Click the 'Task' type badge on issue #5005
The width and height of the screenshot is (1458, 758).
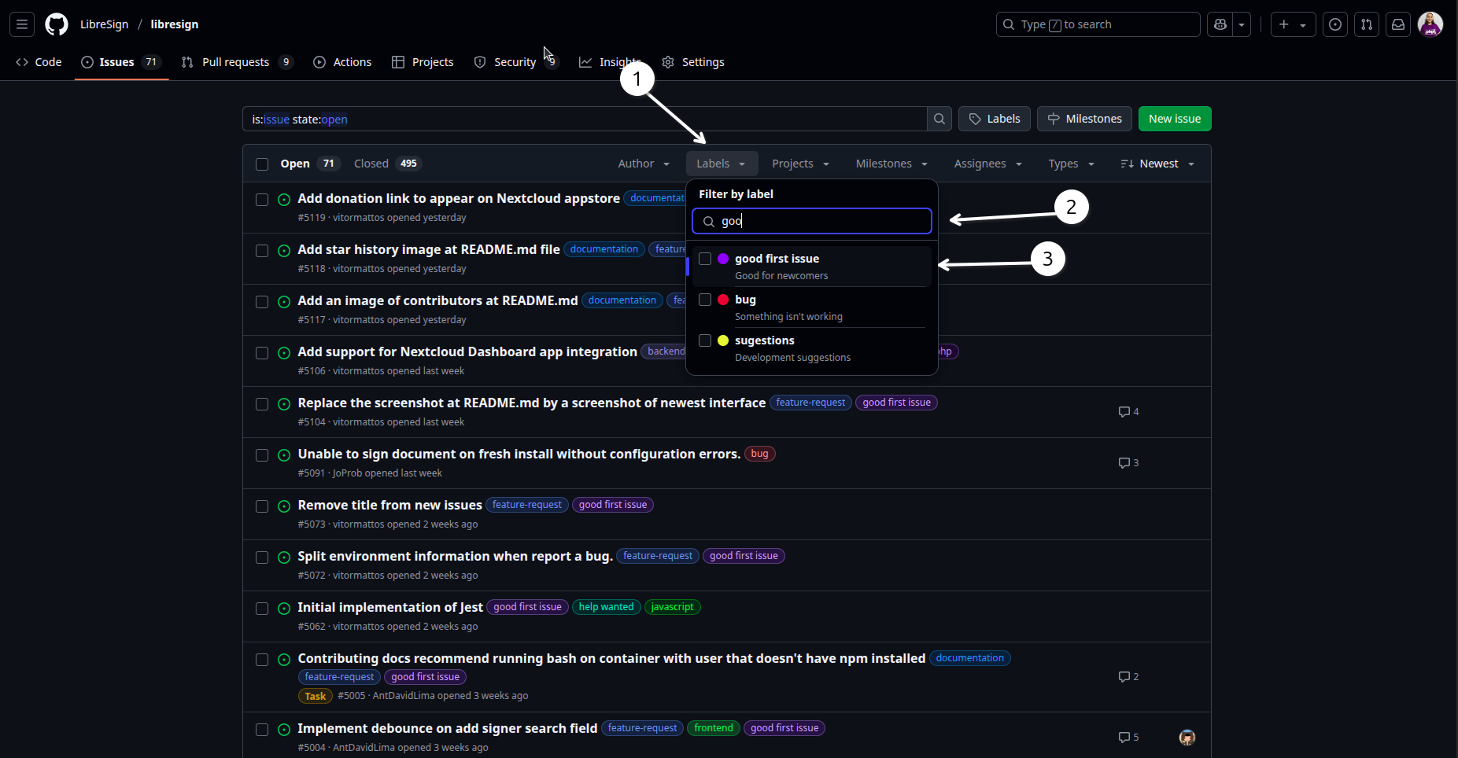coord(316,696)
